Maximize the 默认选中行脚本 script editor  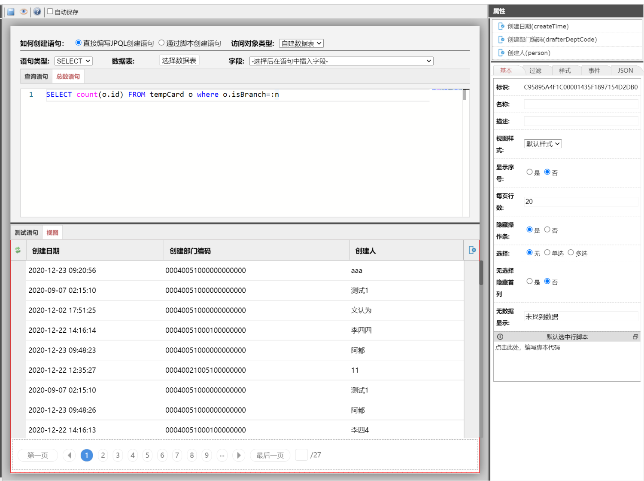pos(635,337)
